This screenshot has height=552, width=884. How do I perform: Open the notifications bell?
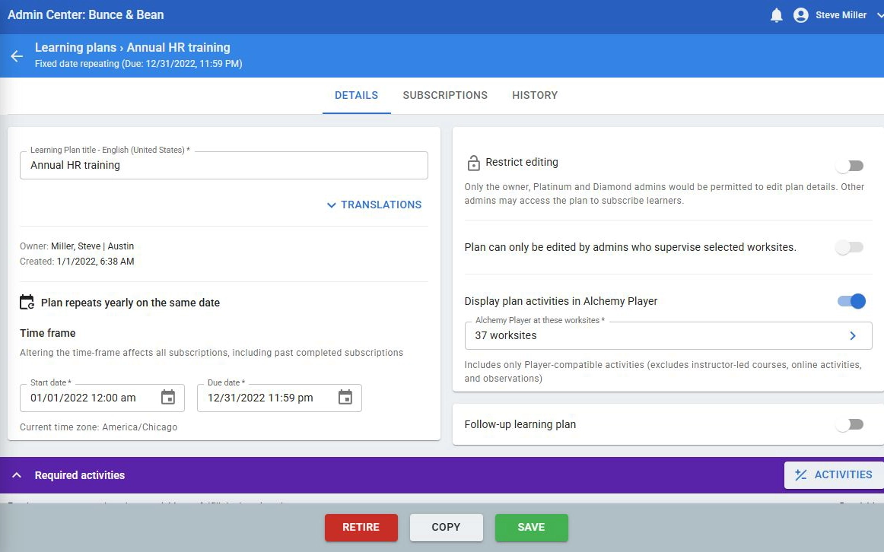click(776, 14)
